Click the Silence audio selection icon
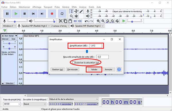 pyautogui.click(x=80, y=21)
